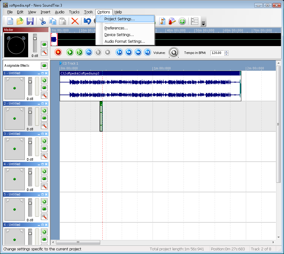Close track 6 - Untitled panel
The width and height of the screenshot is (284, 254).
(46, 225)
